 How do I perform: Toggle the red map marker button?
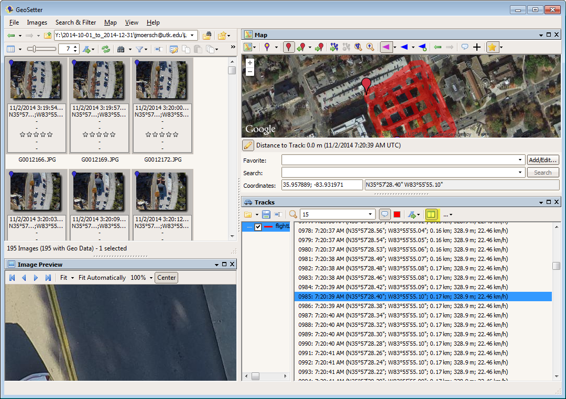(289, 47)
